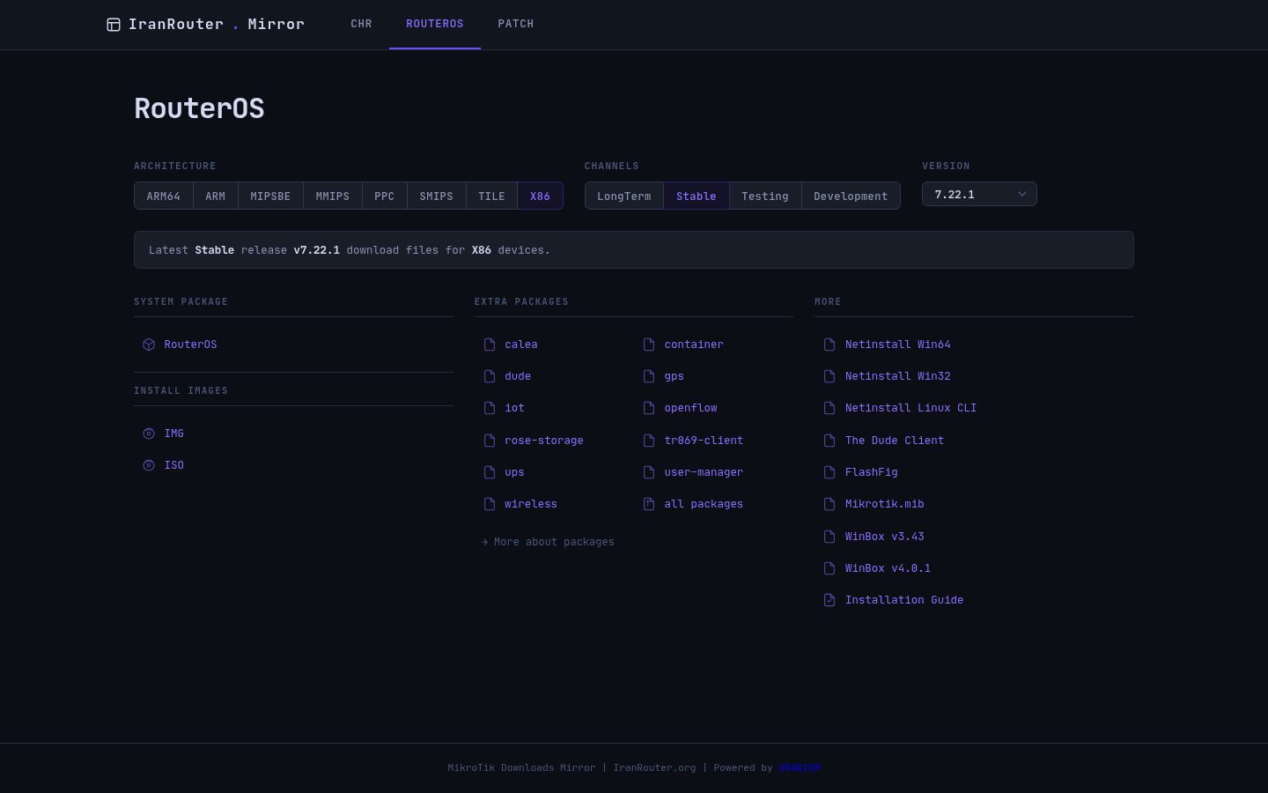Viewport: 1268px width, 793px height.
Task: Click the file icon beside FlashFig
Action: pos(829,472)
